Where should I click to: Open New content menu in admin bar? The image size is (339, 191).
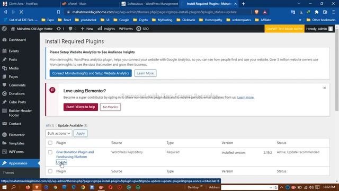87,29
